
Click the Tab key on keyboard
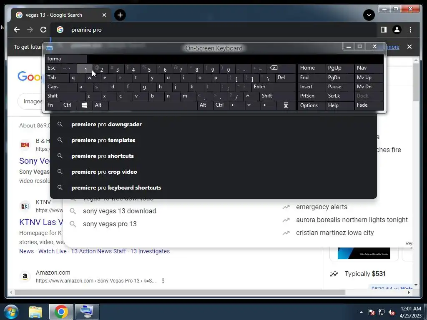click(57, 77)
